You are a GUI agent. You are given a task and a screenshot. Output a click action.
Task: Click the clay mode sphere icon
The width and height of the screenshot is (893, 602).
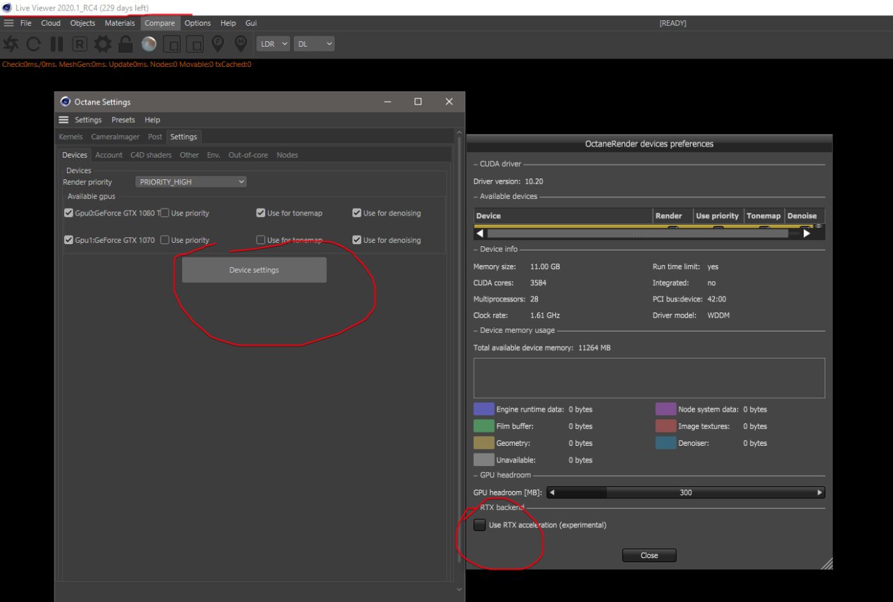coord(149,44)
